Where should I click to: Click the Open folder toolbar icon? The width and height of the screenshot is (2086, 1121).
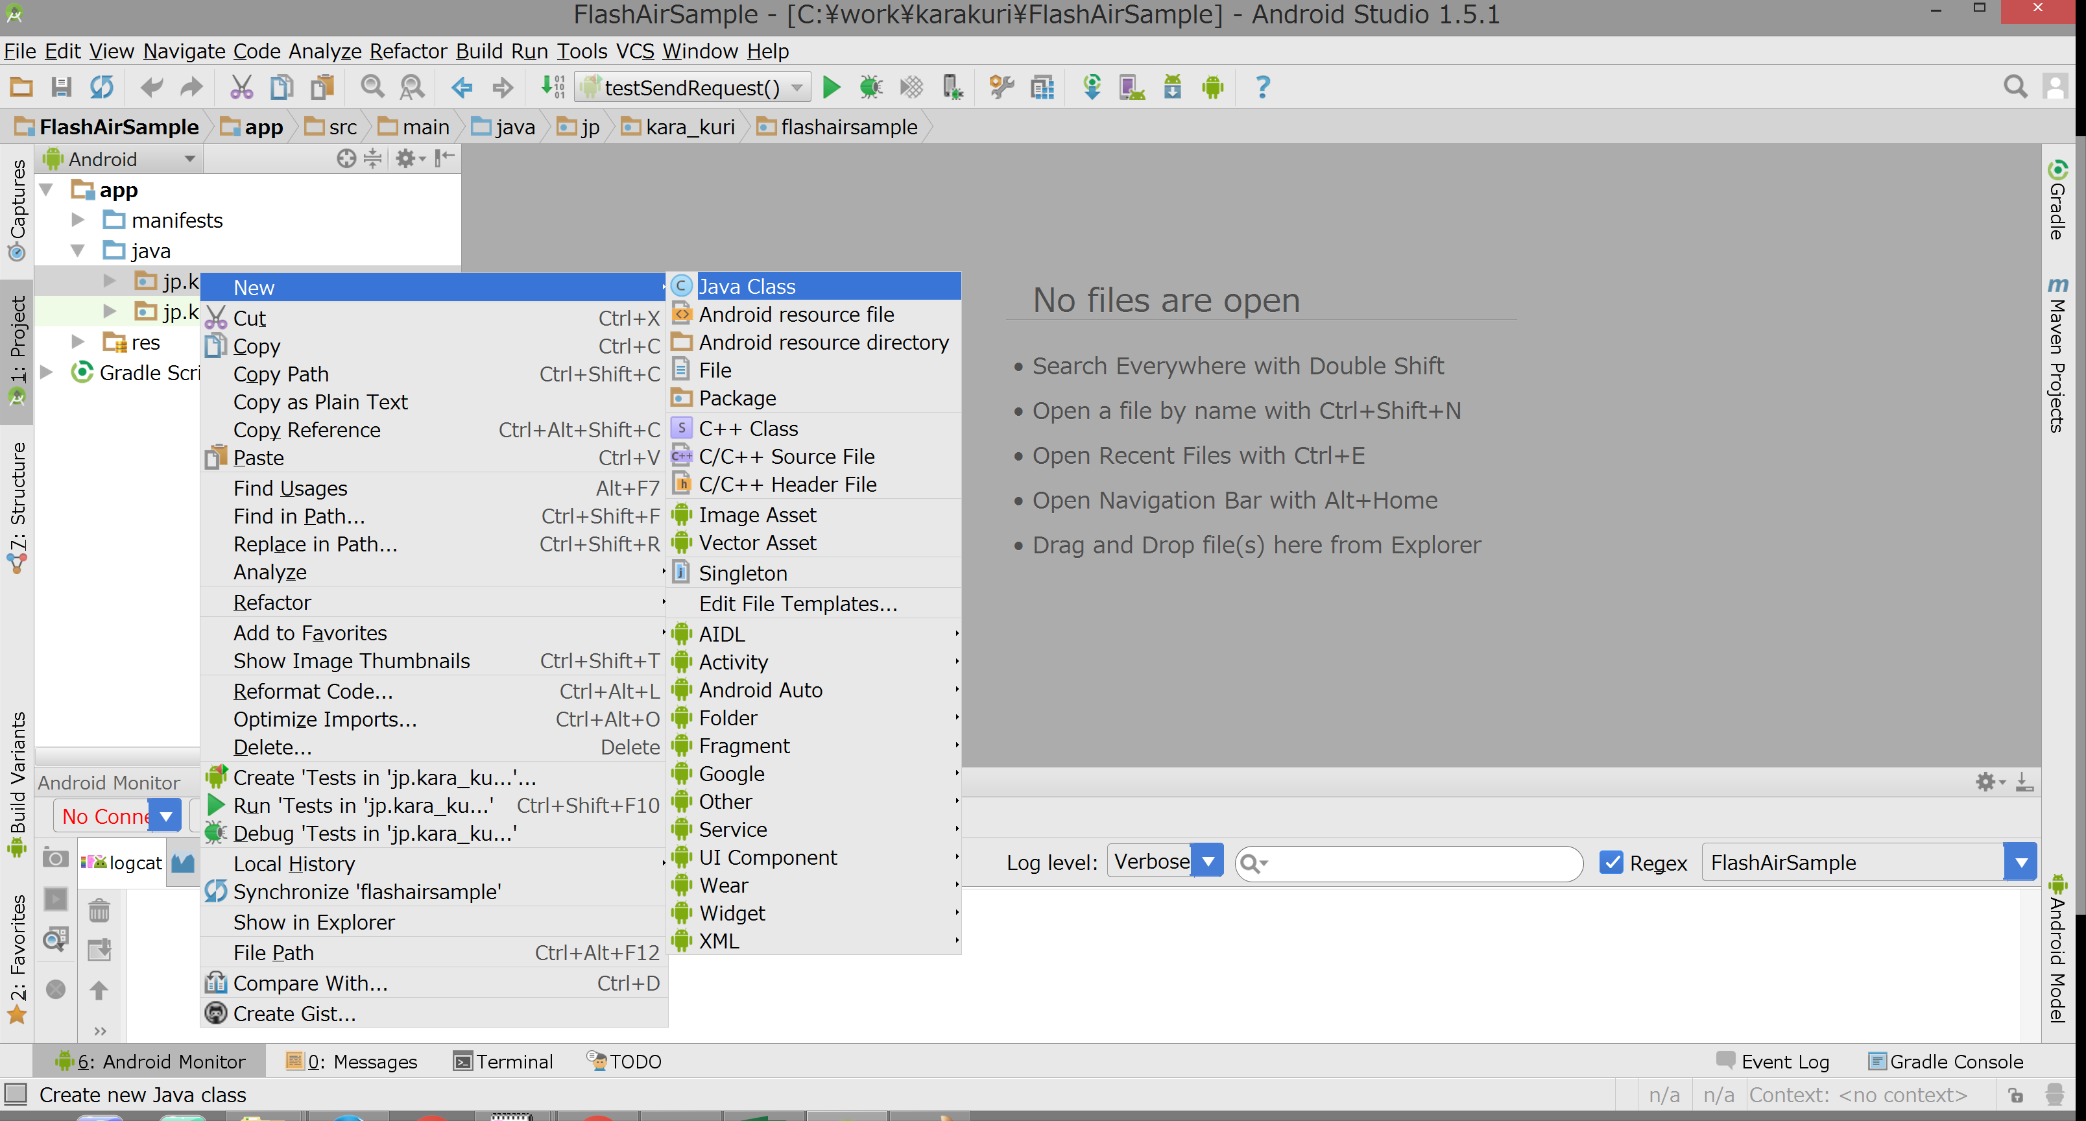(x=21, y=87)
